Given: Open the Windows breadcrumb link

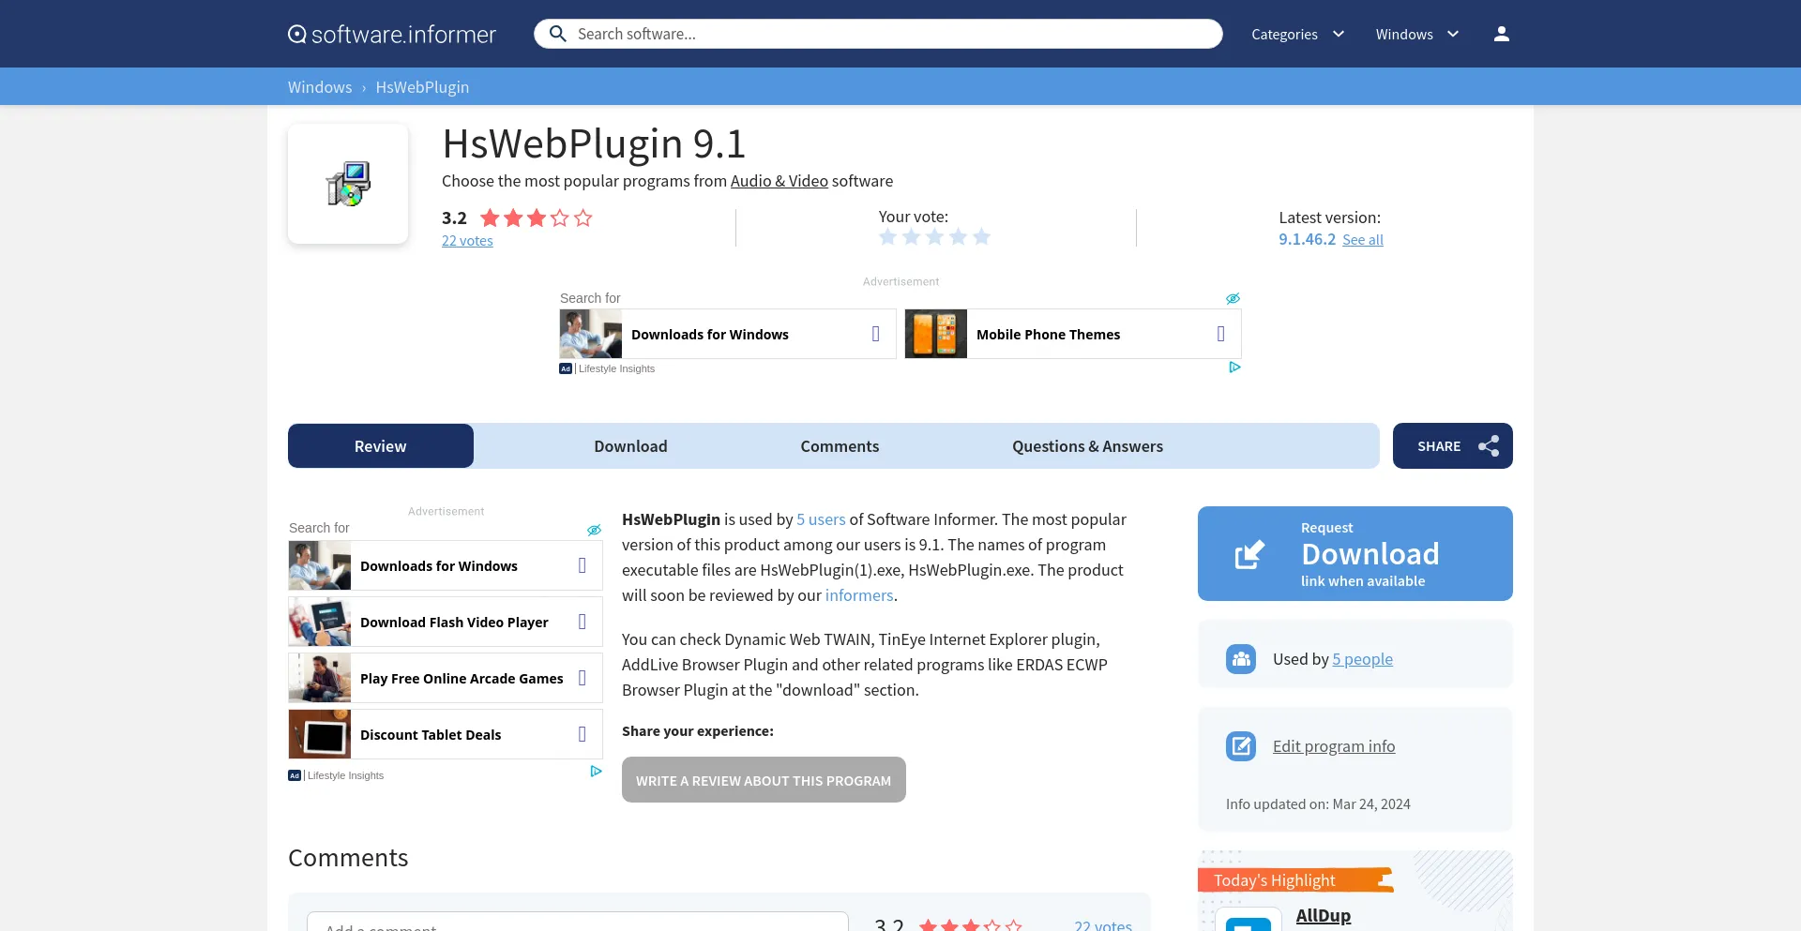Looking at the screenshot, I should [x=320, y=87].
